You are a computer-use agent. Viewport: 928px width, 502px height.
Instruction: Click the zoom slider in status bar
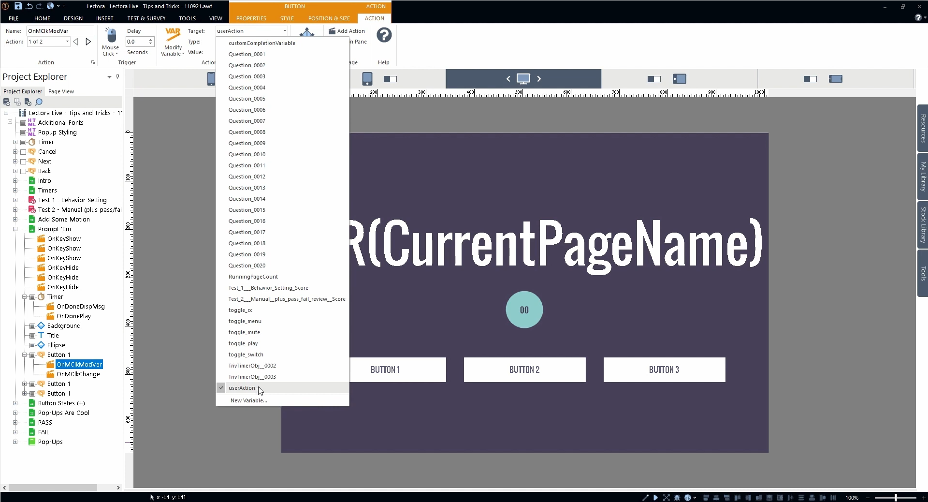[x=895, y=497]
